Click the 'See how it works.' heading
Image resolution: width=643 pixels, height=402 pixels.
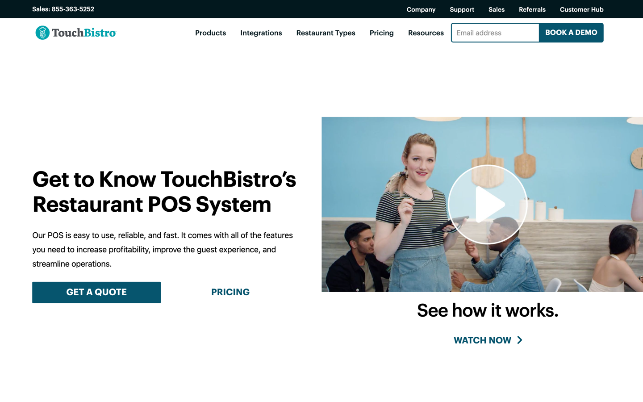[488, 310]
